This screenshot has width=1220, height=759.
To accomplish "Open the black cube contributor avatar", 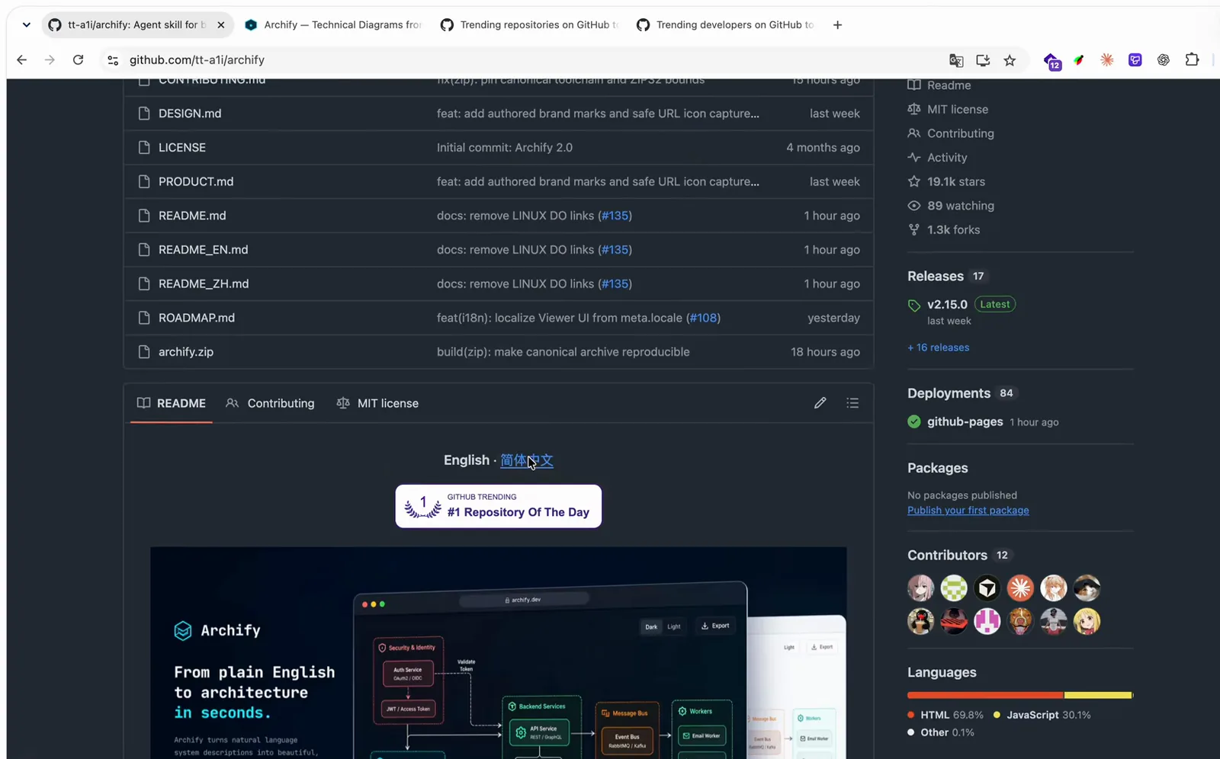I will 987,588.
